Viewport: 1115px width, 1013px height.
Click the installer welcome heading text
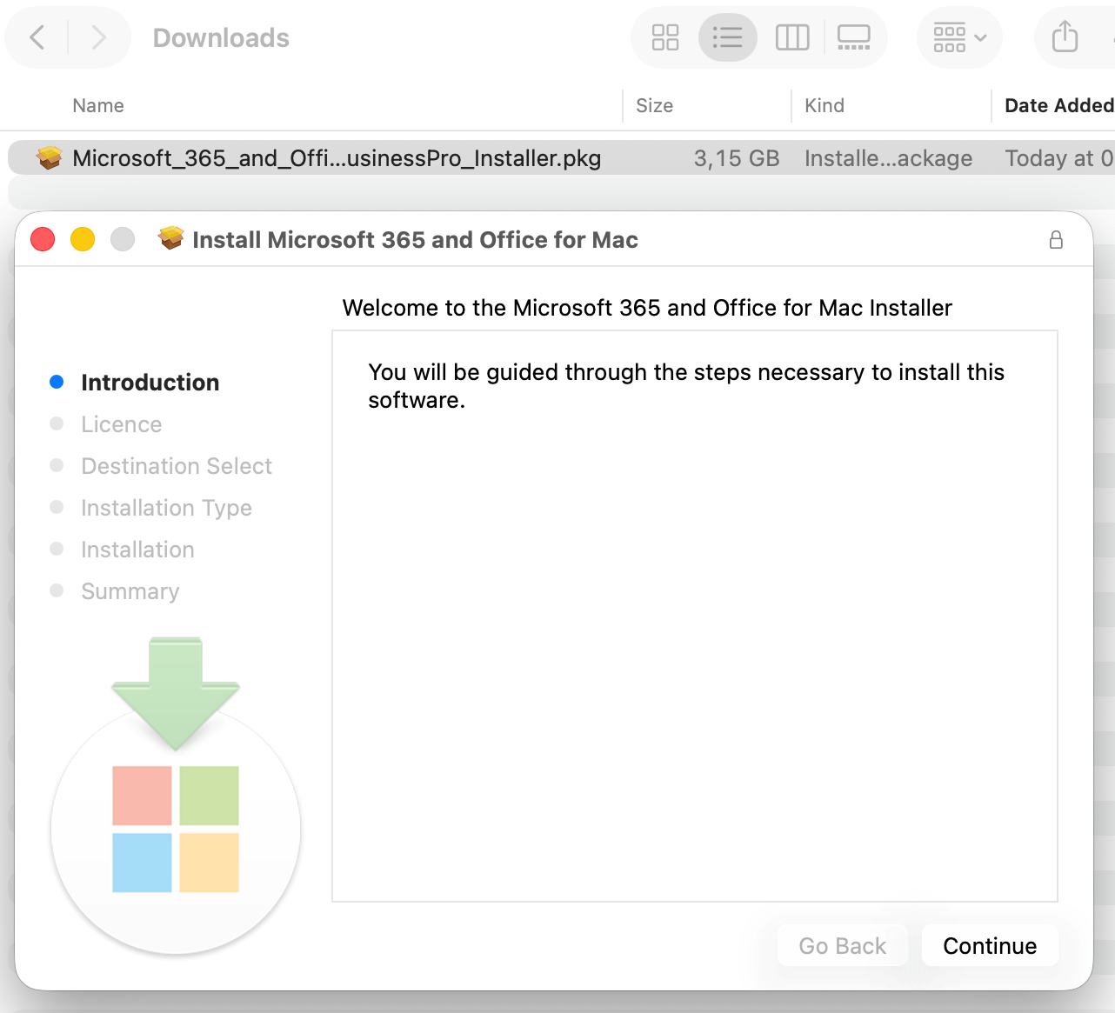pyautogui.click(x=647, y=308)
